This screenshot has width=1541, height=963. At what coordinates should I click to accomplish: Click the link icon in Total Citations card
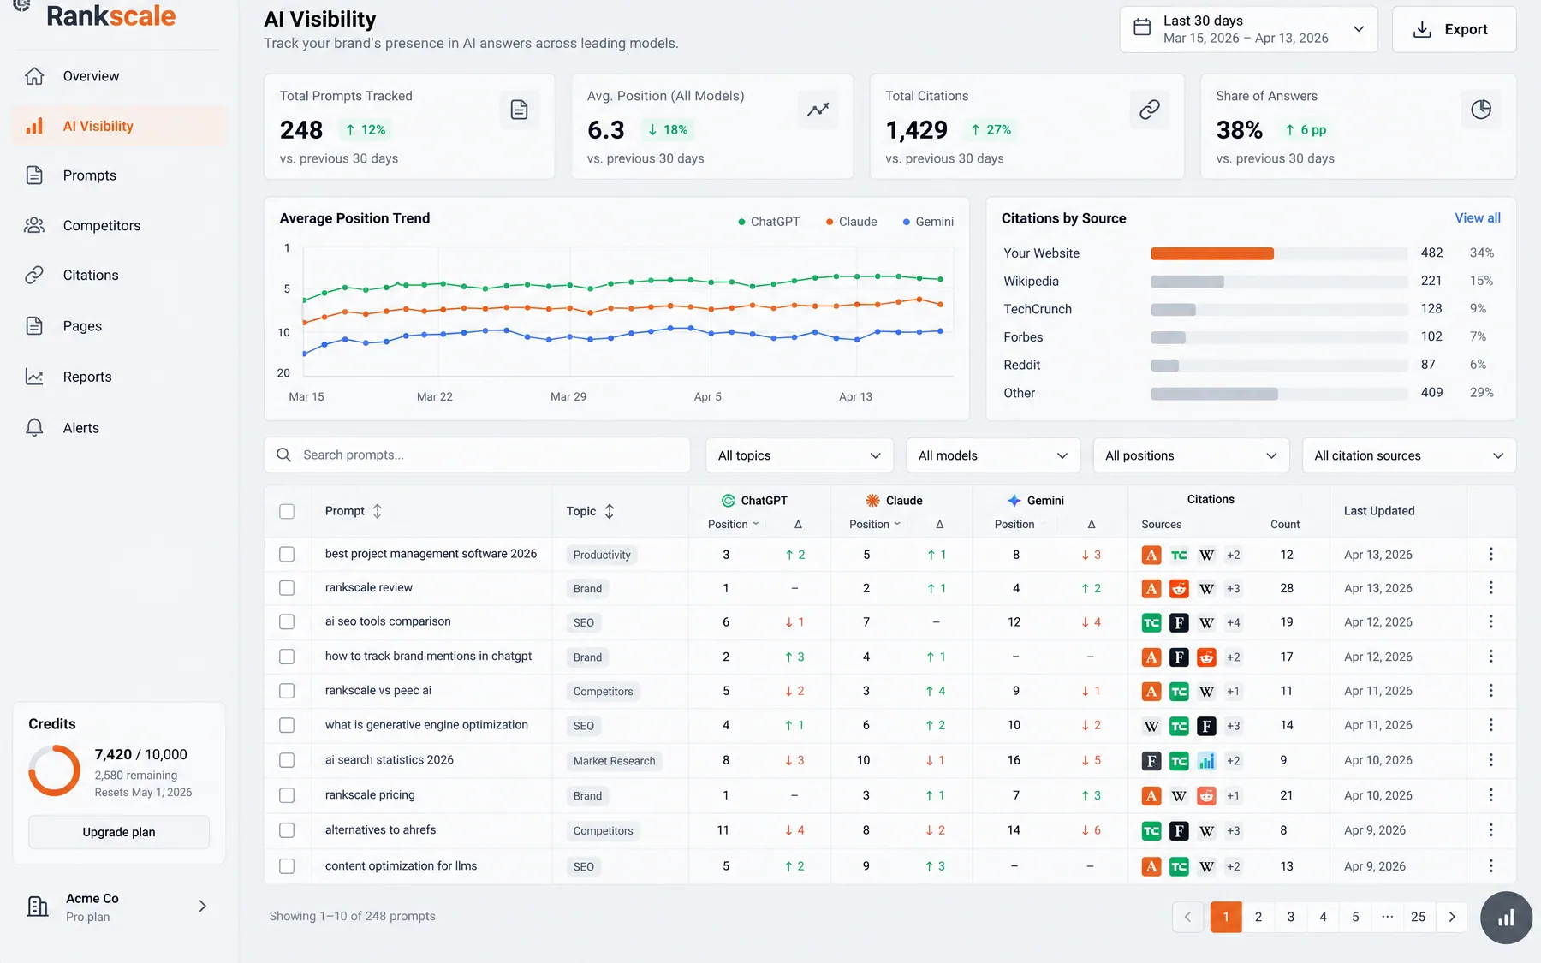pos(1149,110)
